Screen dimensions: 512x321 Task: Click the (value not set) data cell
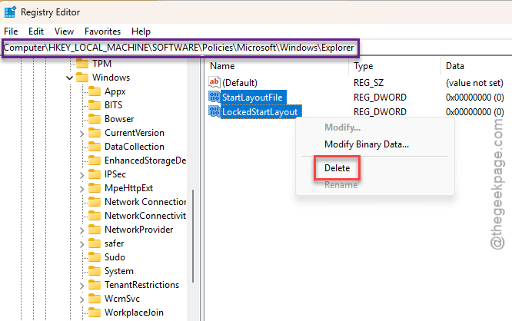click(474, 83)
